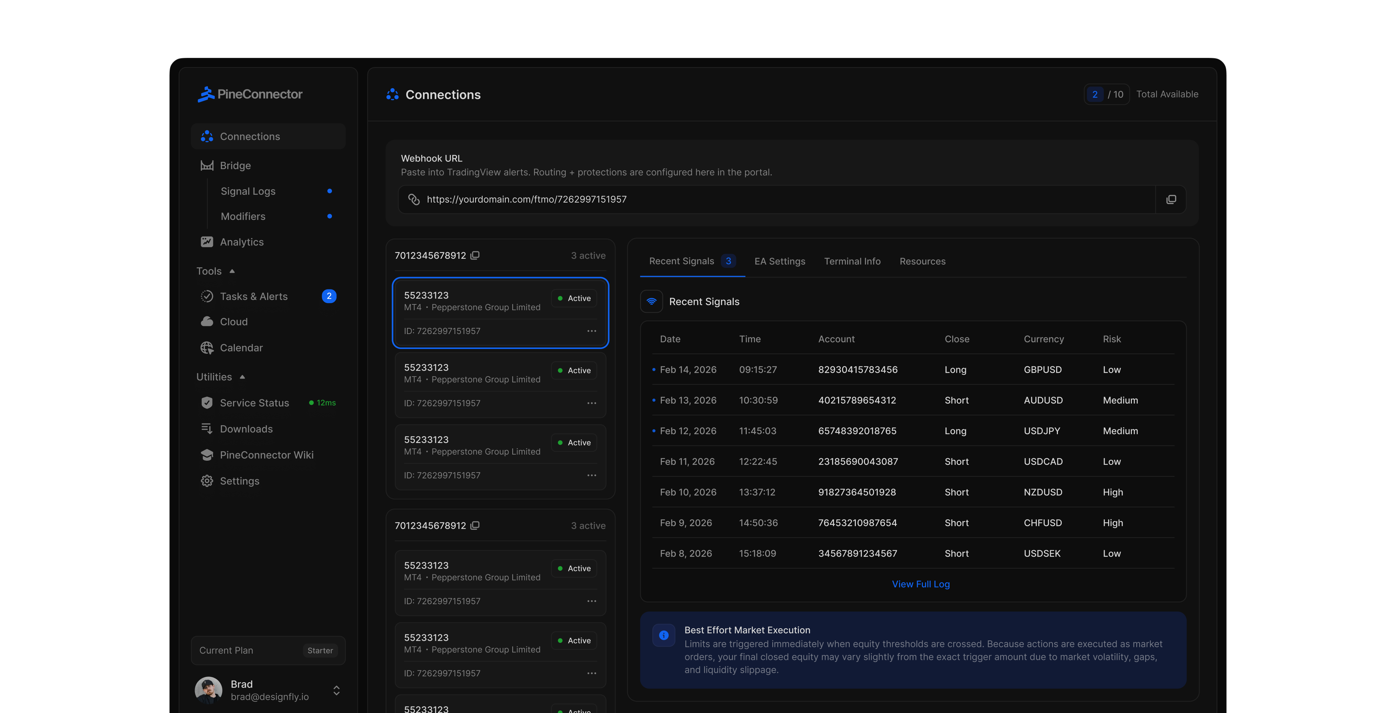Open more options on the selected 55233123 card
Image resolution: width=1396 pixels, height=713 pixels.
pos(592,331)
